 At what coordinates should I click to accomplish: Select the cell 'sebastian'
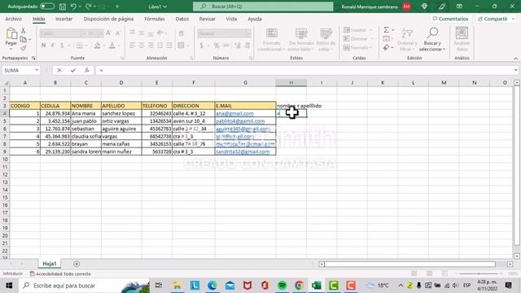(85, 129)
